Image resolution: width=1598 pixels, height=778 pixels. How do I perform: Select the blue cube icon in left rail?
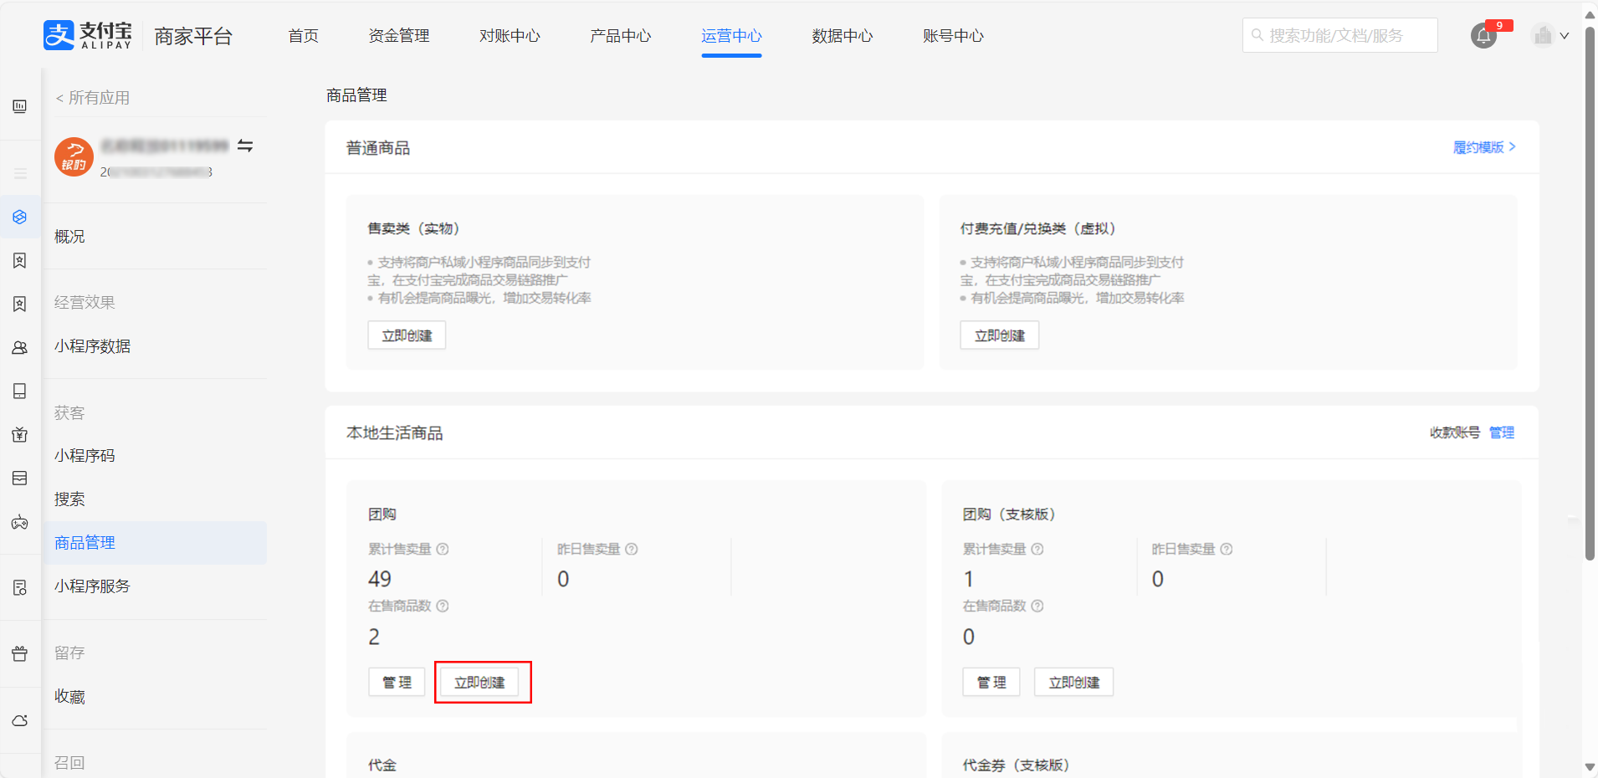pyautogui.click(x=20, y=218)
